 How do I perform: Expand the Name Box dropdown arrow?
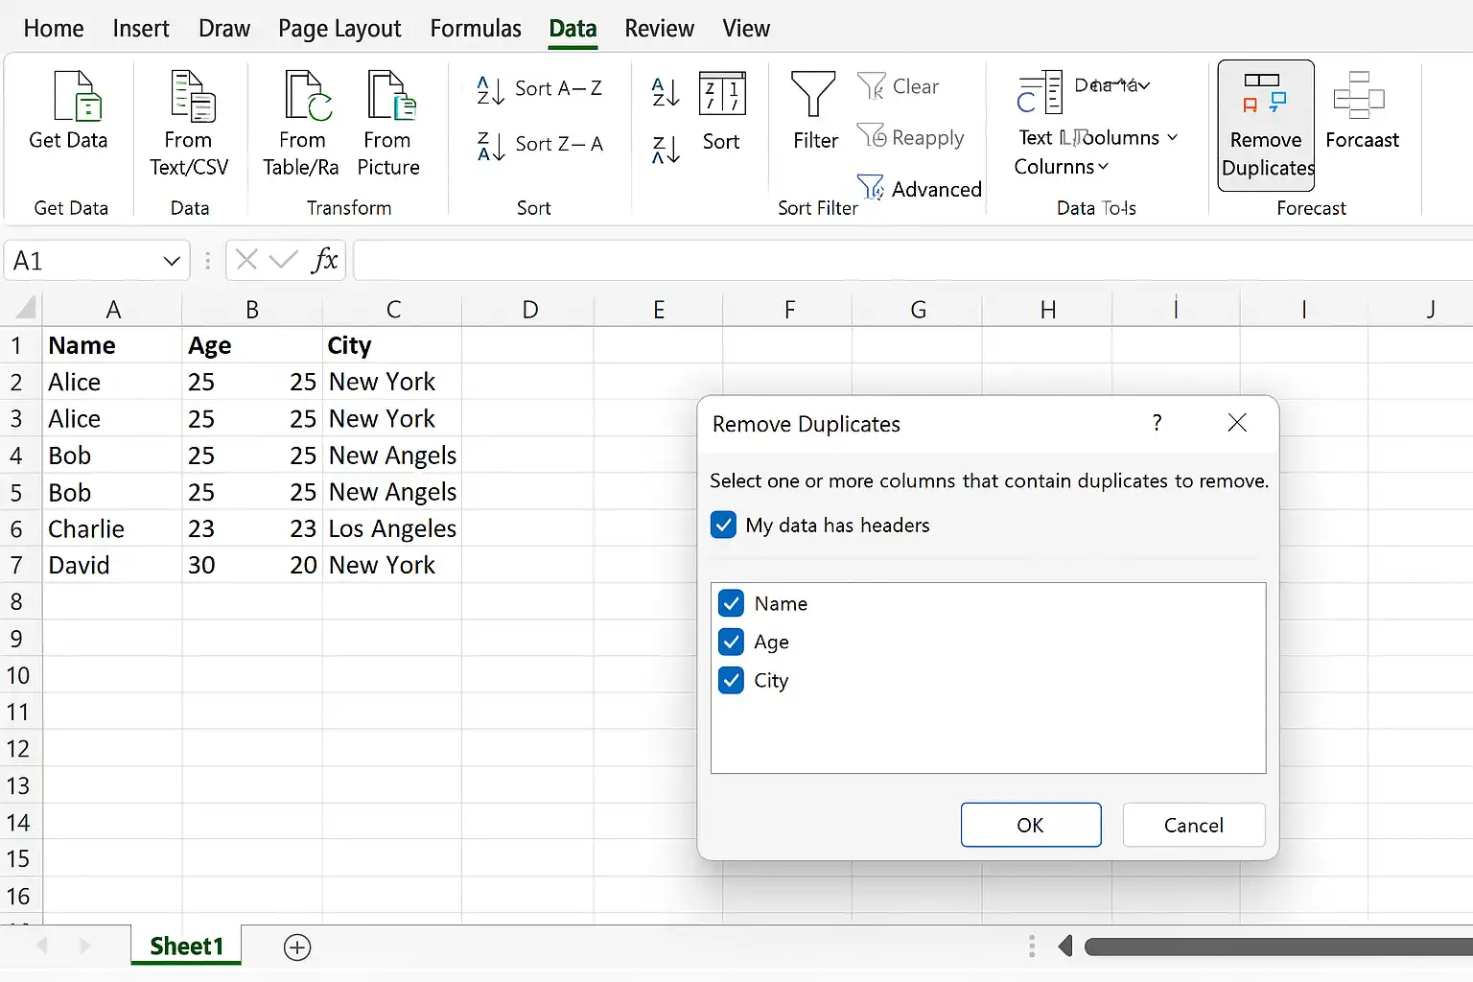pos(172,261)
